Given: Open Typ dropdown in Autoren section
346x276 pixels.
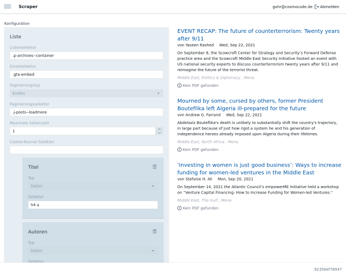Looking at the screenshot, I should pos(92,251).
